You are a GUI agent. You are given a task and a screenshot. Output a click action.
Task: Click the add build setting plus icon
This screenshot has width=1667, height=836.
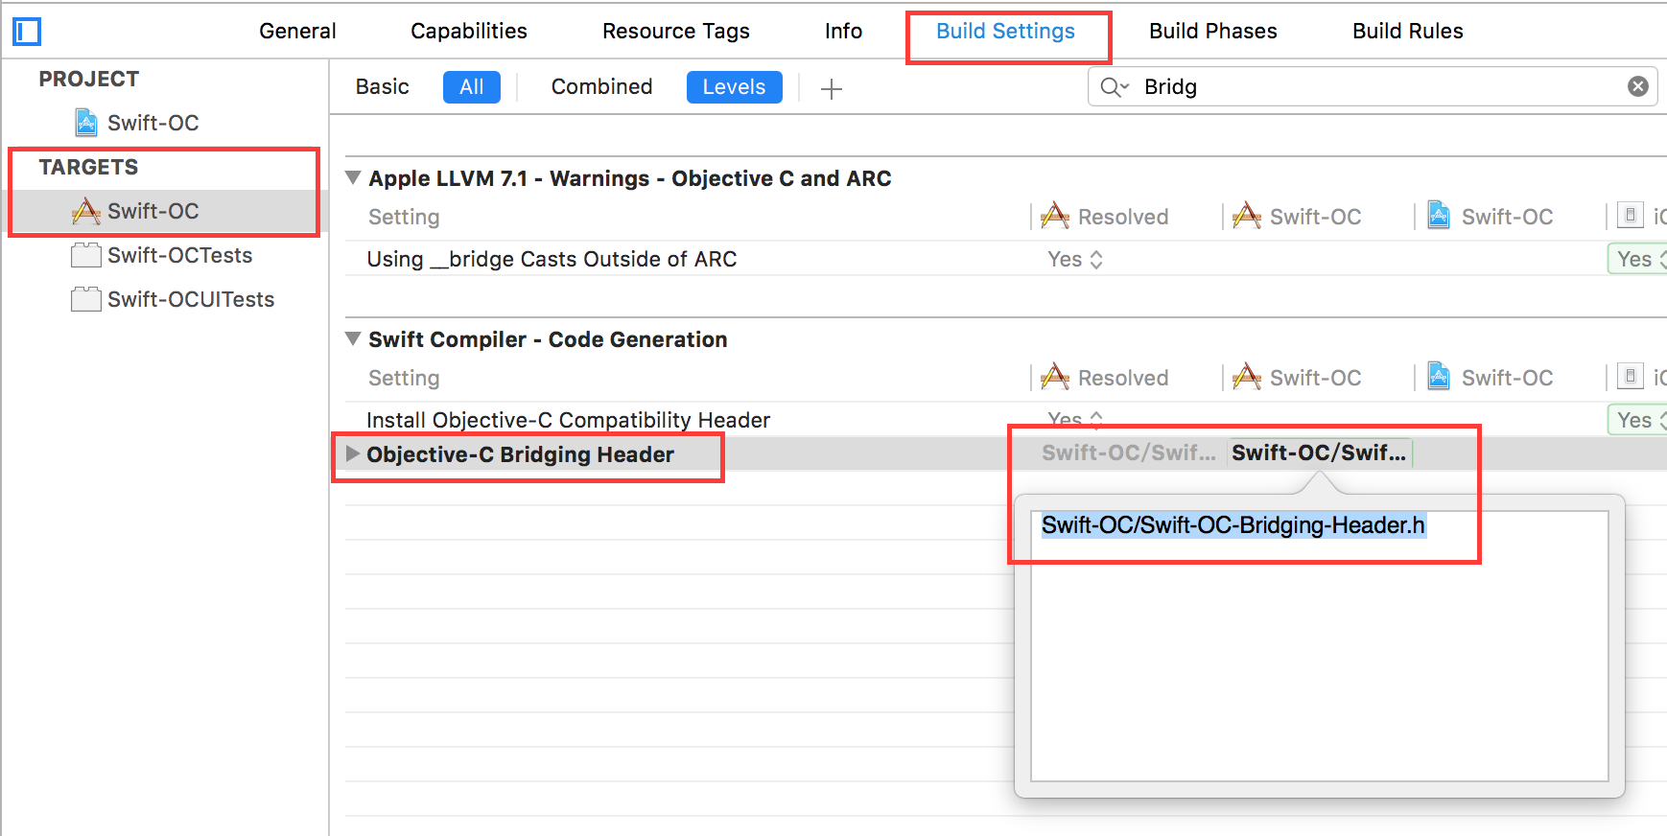[x=832, y=89]
